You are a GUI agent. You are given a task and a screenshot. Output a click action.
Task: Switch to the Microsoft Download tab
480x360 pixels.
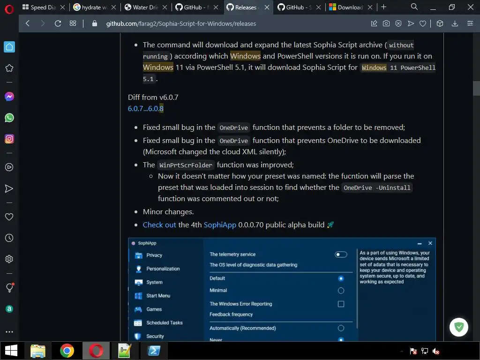coord(350,7)
